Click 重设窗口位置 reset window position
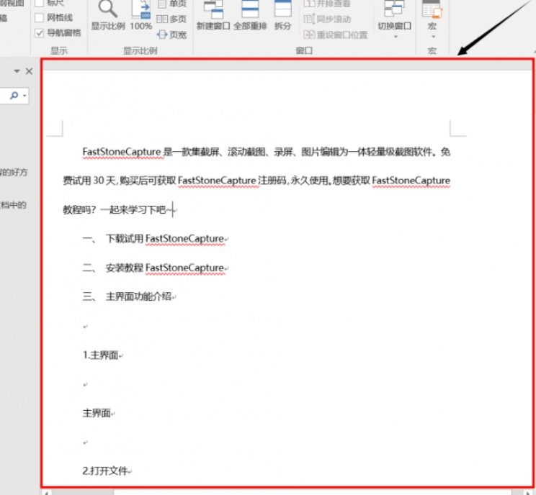Image resolution: width=536 pixels, height=495 pixels. point(336,35)
